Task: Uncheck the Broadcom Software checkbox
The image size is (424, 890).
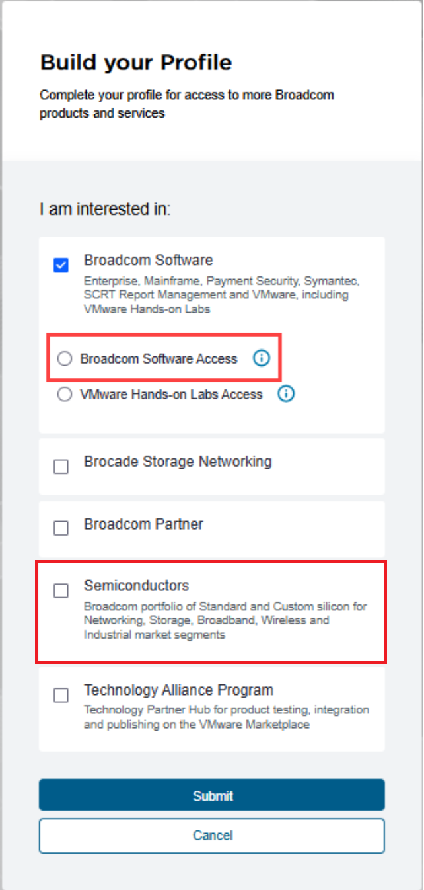Action: (x=61, y=266)
